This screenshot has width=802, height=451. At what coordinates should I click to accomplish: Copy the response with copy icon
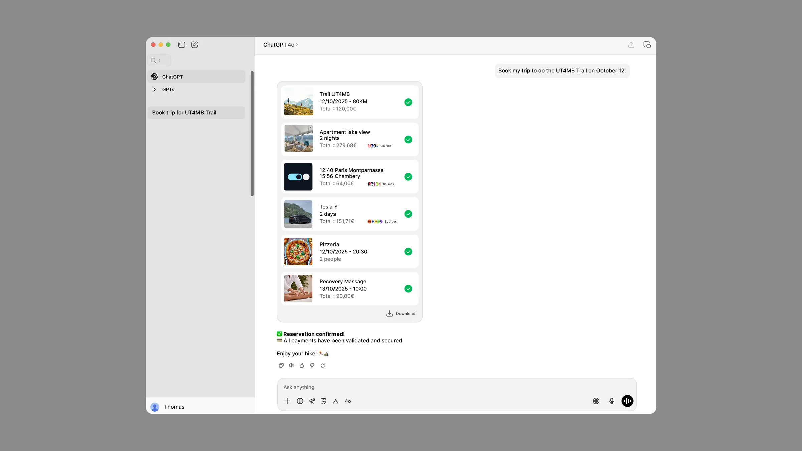pos(281,365)
